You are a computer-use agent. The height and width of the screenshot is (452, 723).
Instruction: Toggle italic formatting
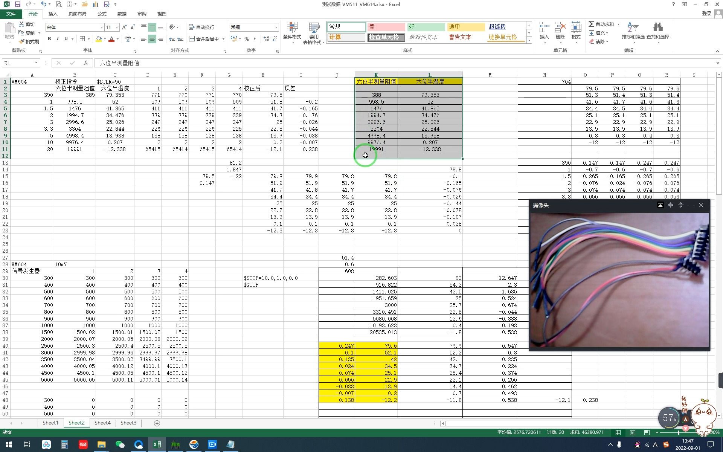coord(58,39)
